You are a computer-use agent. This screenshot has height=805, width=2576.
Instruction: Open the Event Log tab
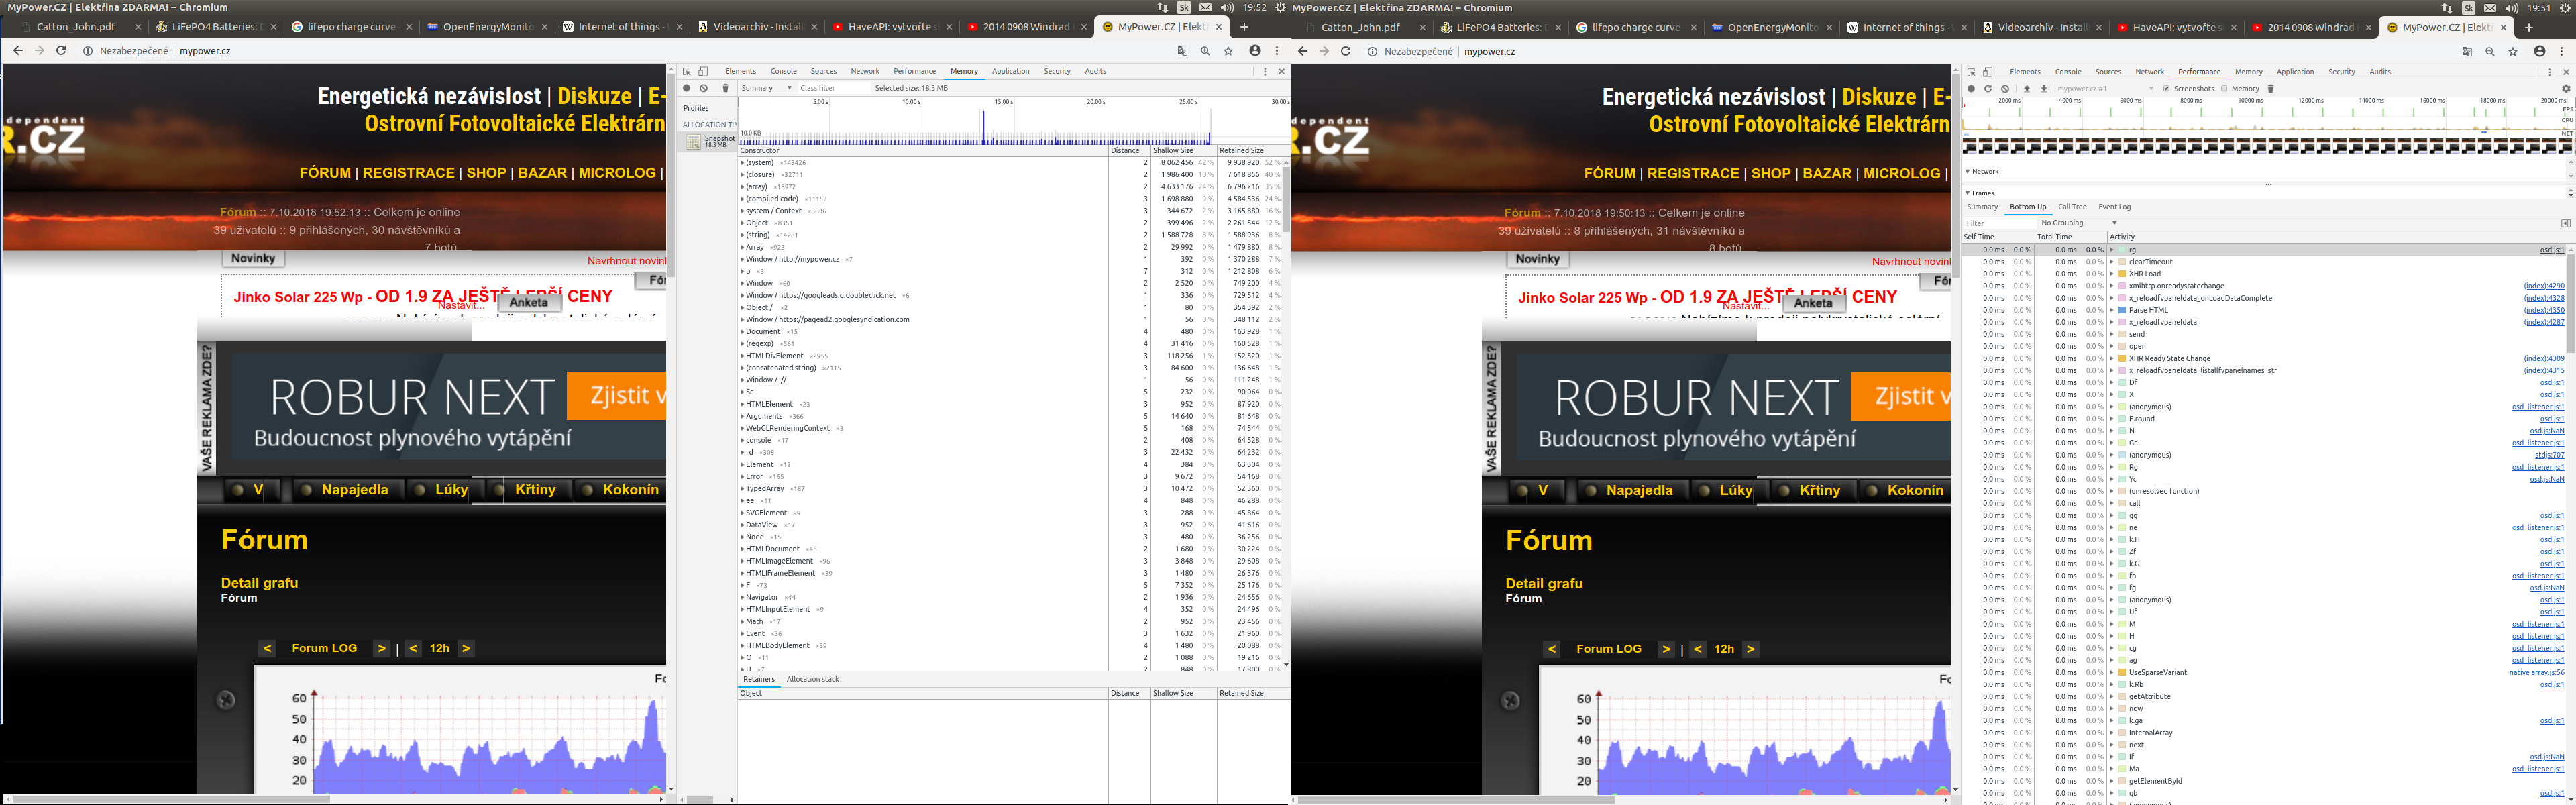click(2114, 207)
